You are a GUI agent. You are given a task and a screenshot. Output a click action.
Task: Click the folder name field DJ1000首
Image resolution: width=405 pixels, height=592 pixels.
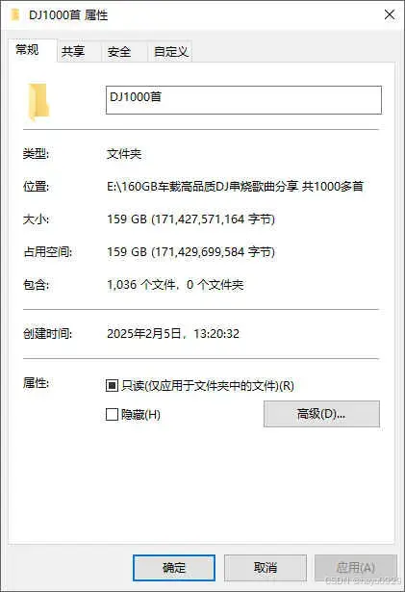pos(243,100)
